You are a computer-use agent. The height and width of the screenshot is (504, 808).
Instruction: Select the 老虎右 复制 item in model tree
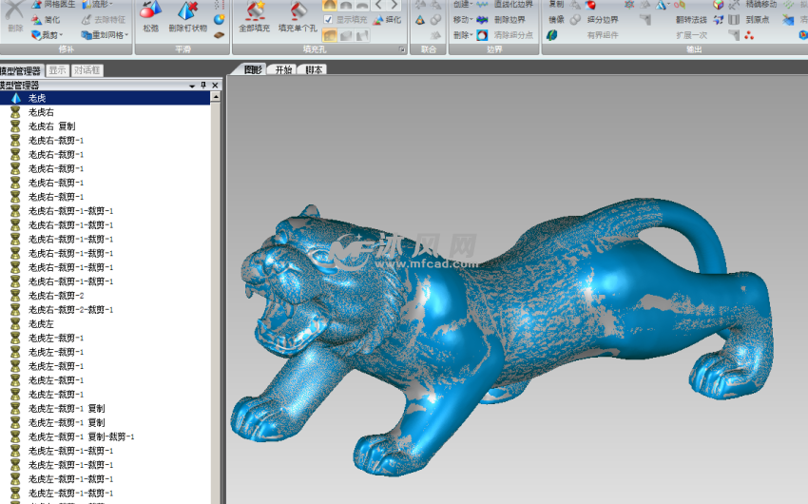coord(51,126)
